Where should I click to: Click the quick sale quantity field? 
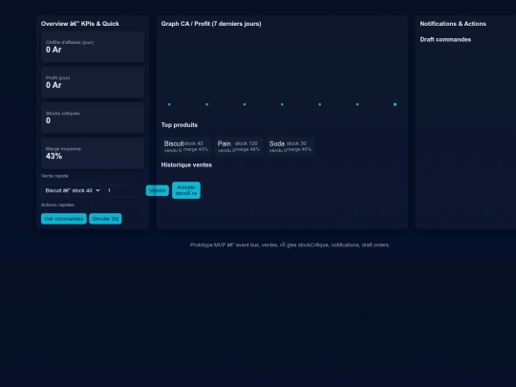click(x=123, y=190)
